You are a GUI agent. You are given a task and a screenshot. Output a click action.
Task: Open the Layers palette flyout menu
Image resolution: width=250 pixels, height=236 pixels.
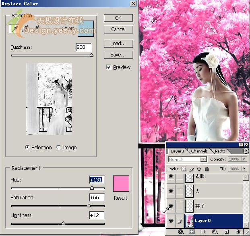(x=246, y=151)
